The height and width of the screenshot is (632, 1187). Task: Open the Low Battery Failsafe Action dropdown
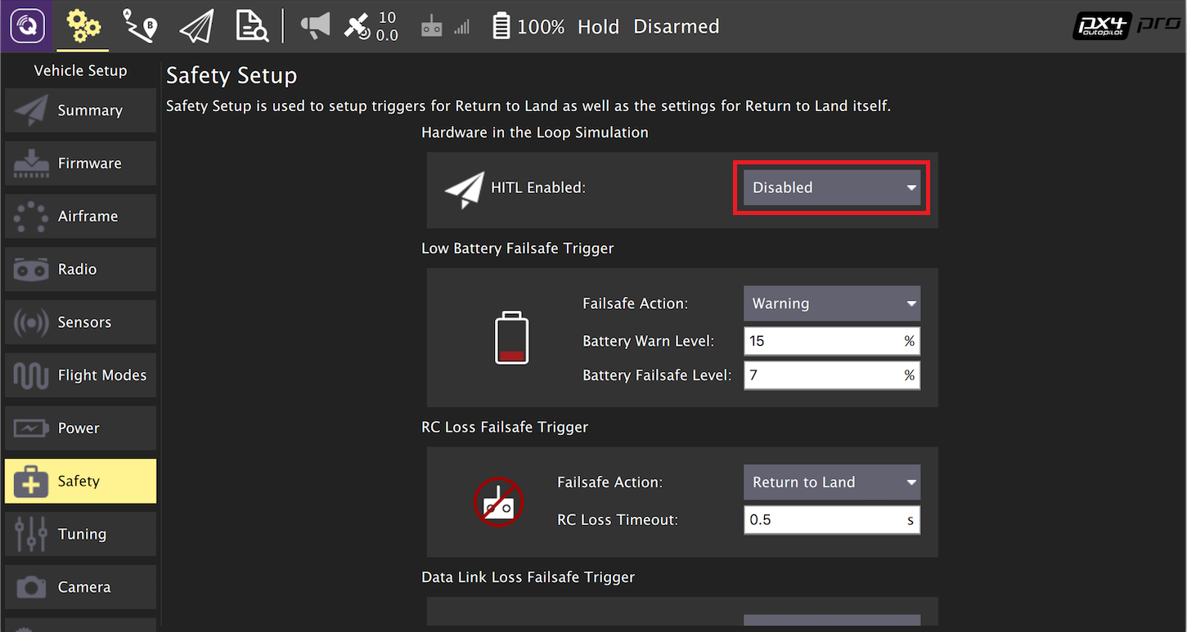[x=830, y=303]
